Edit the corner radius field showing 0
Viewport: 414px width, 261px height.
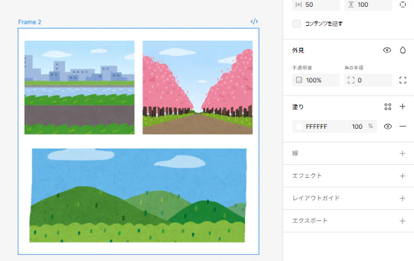(x=368, y=80)
